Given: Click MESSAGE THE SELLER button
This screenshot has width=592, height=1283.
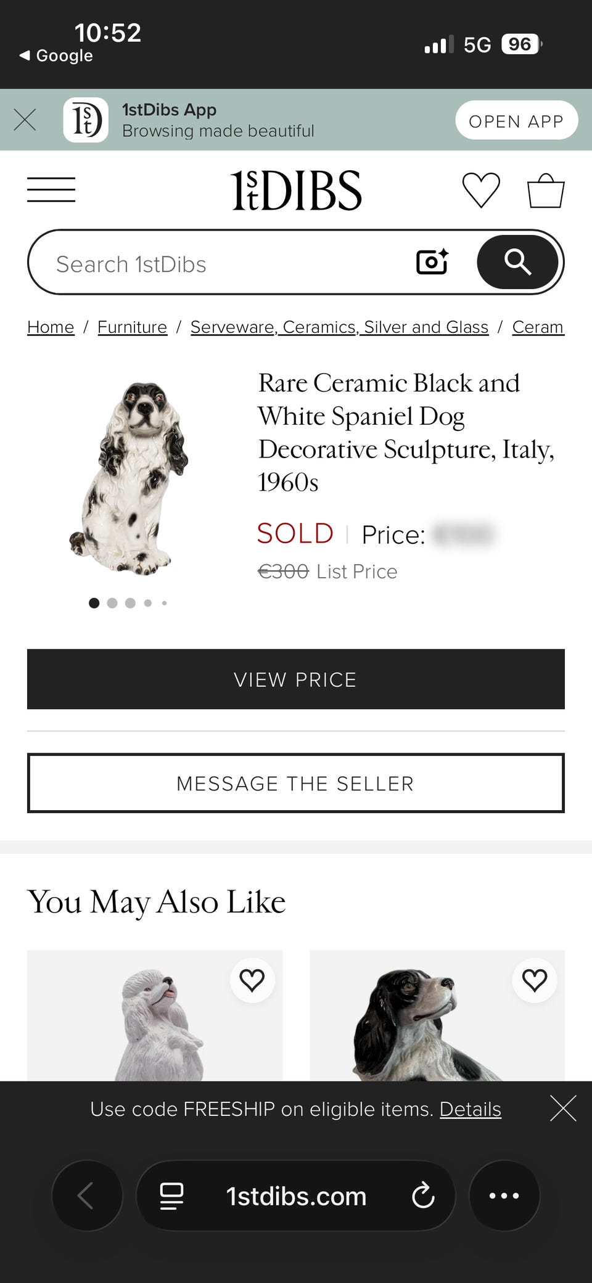Looking at the screenshot, I should [296, 783].
